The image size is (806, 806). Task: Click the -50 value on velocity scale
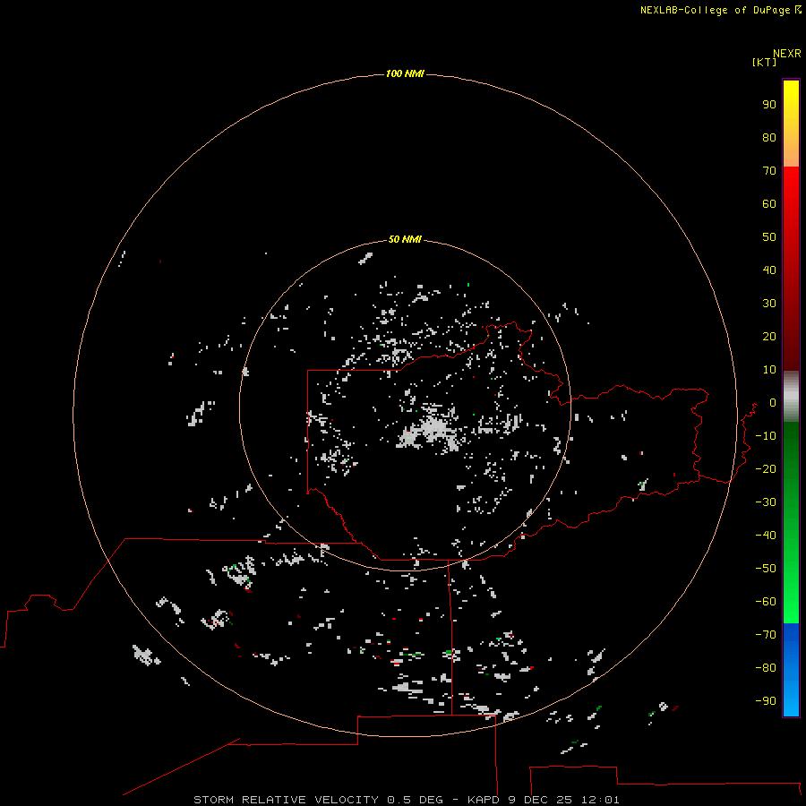766,568
